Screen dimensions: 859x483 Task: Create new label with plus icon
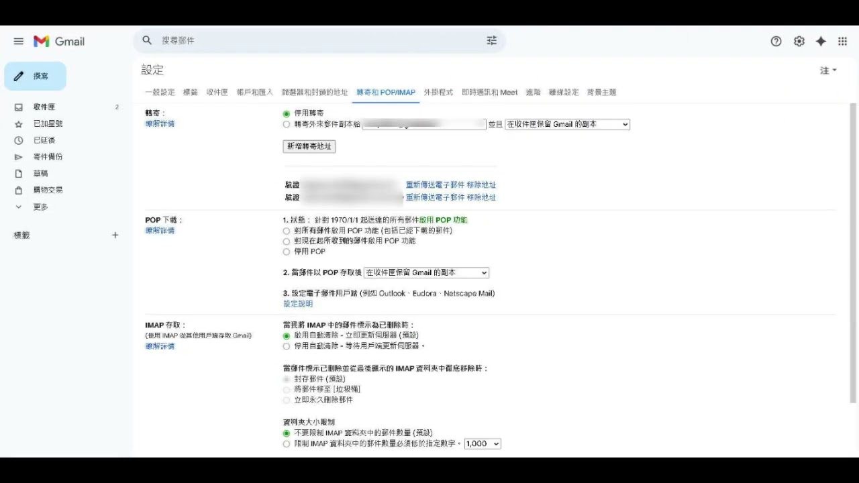pyautogui.click(x=115, y=235)
